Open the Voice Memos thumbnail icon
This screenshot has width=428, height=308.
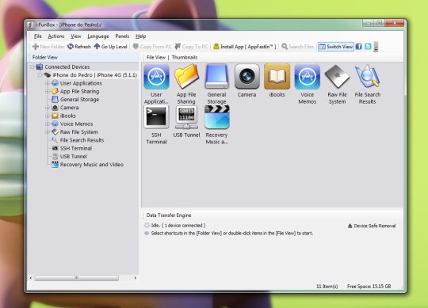307,77
